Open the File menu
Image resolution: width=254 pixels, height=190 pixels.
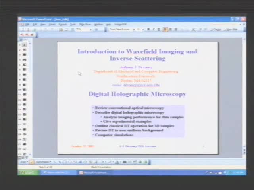click(27, 25)
